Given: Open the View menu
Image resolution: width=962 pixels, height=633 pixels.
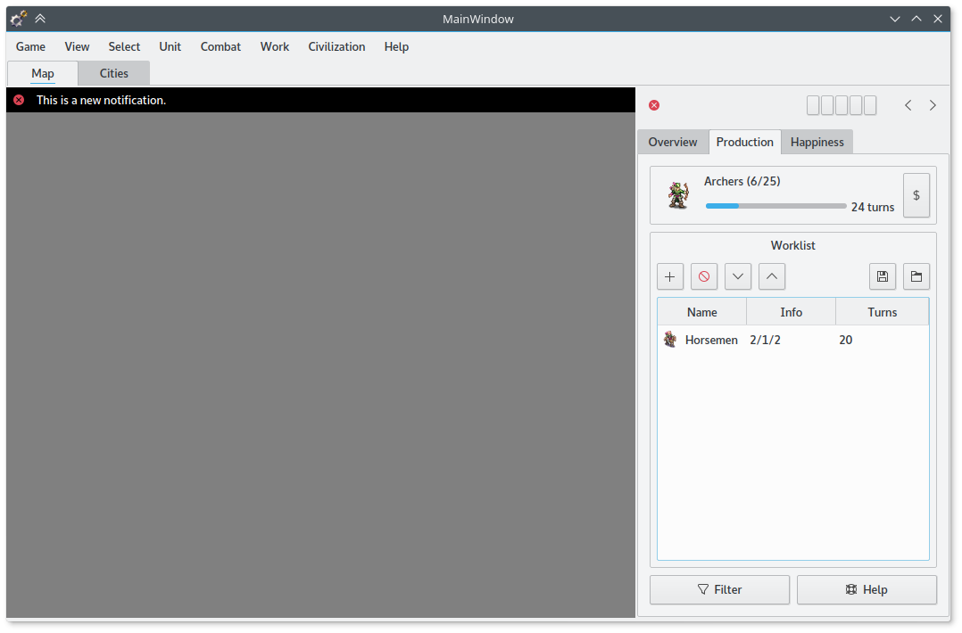Looking at the screenshot, I should 77,46.
